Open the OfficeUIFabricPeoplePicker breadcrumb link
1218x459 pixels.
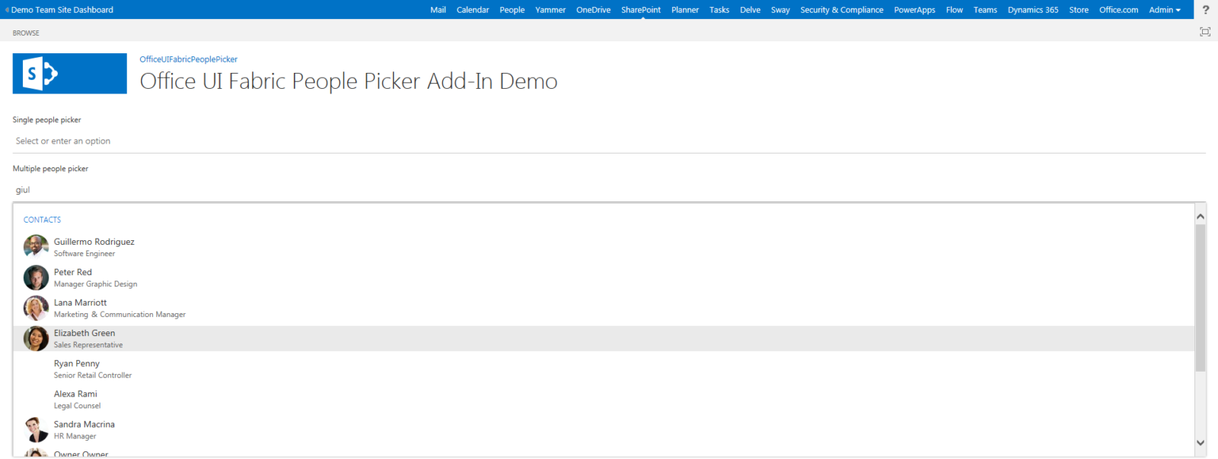click(188, 59)
